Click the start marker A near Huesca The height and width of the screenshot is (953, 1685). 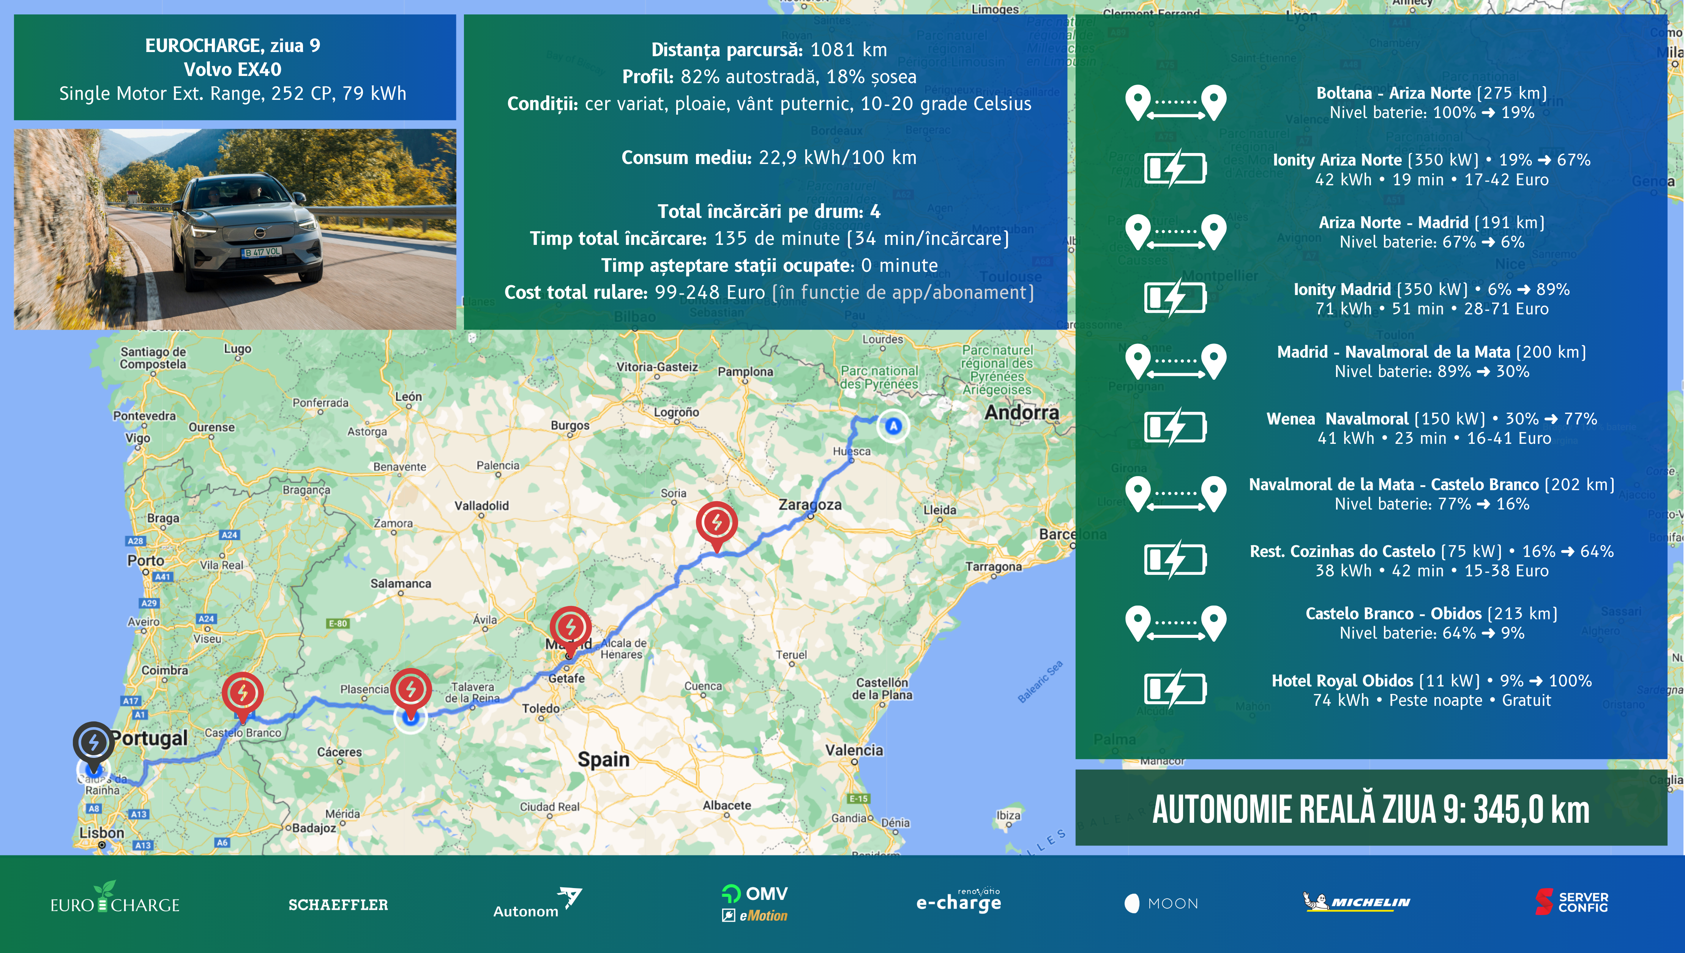pyautogui.click(x=893, y=426)
